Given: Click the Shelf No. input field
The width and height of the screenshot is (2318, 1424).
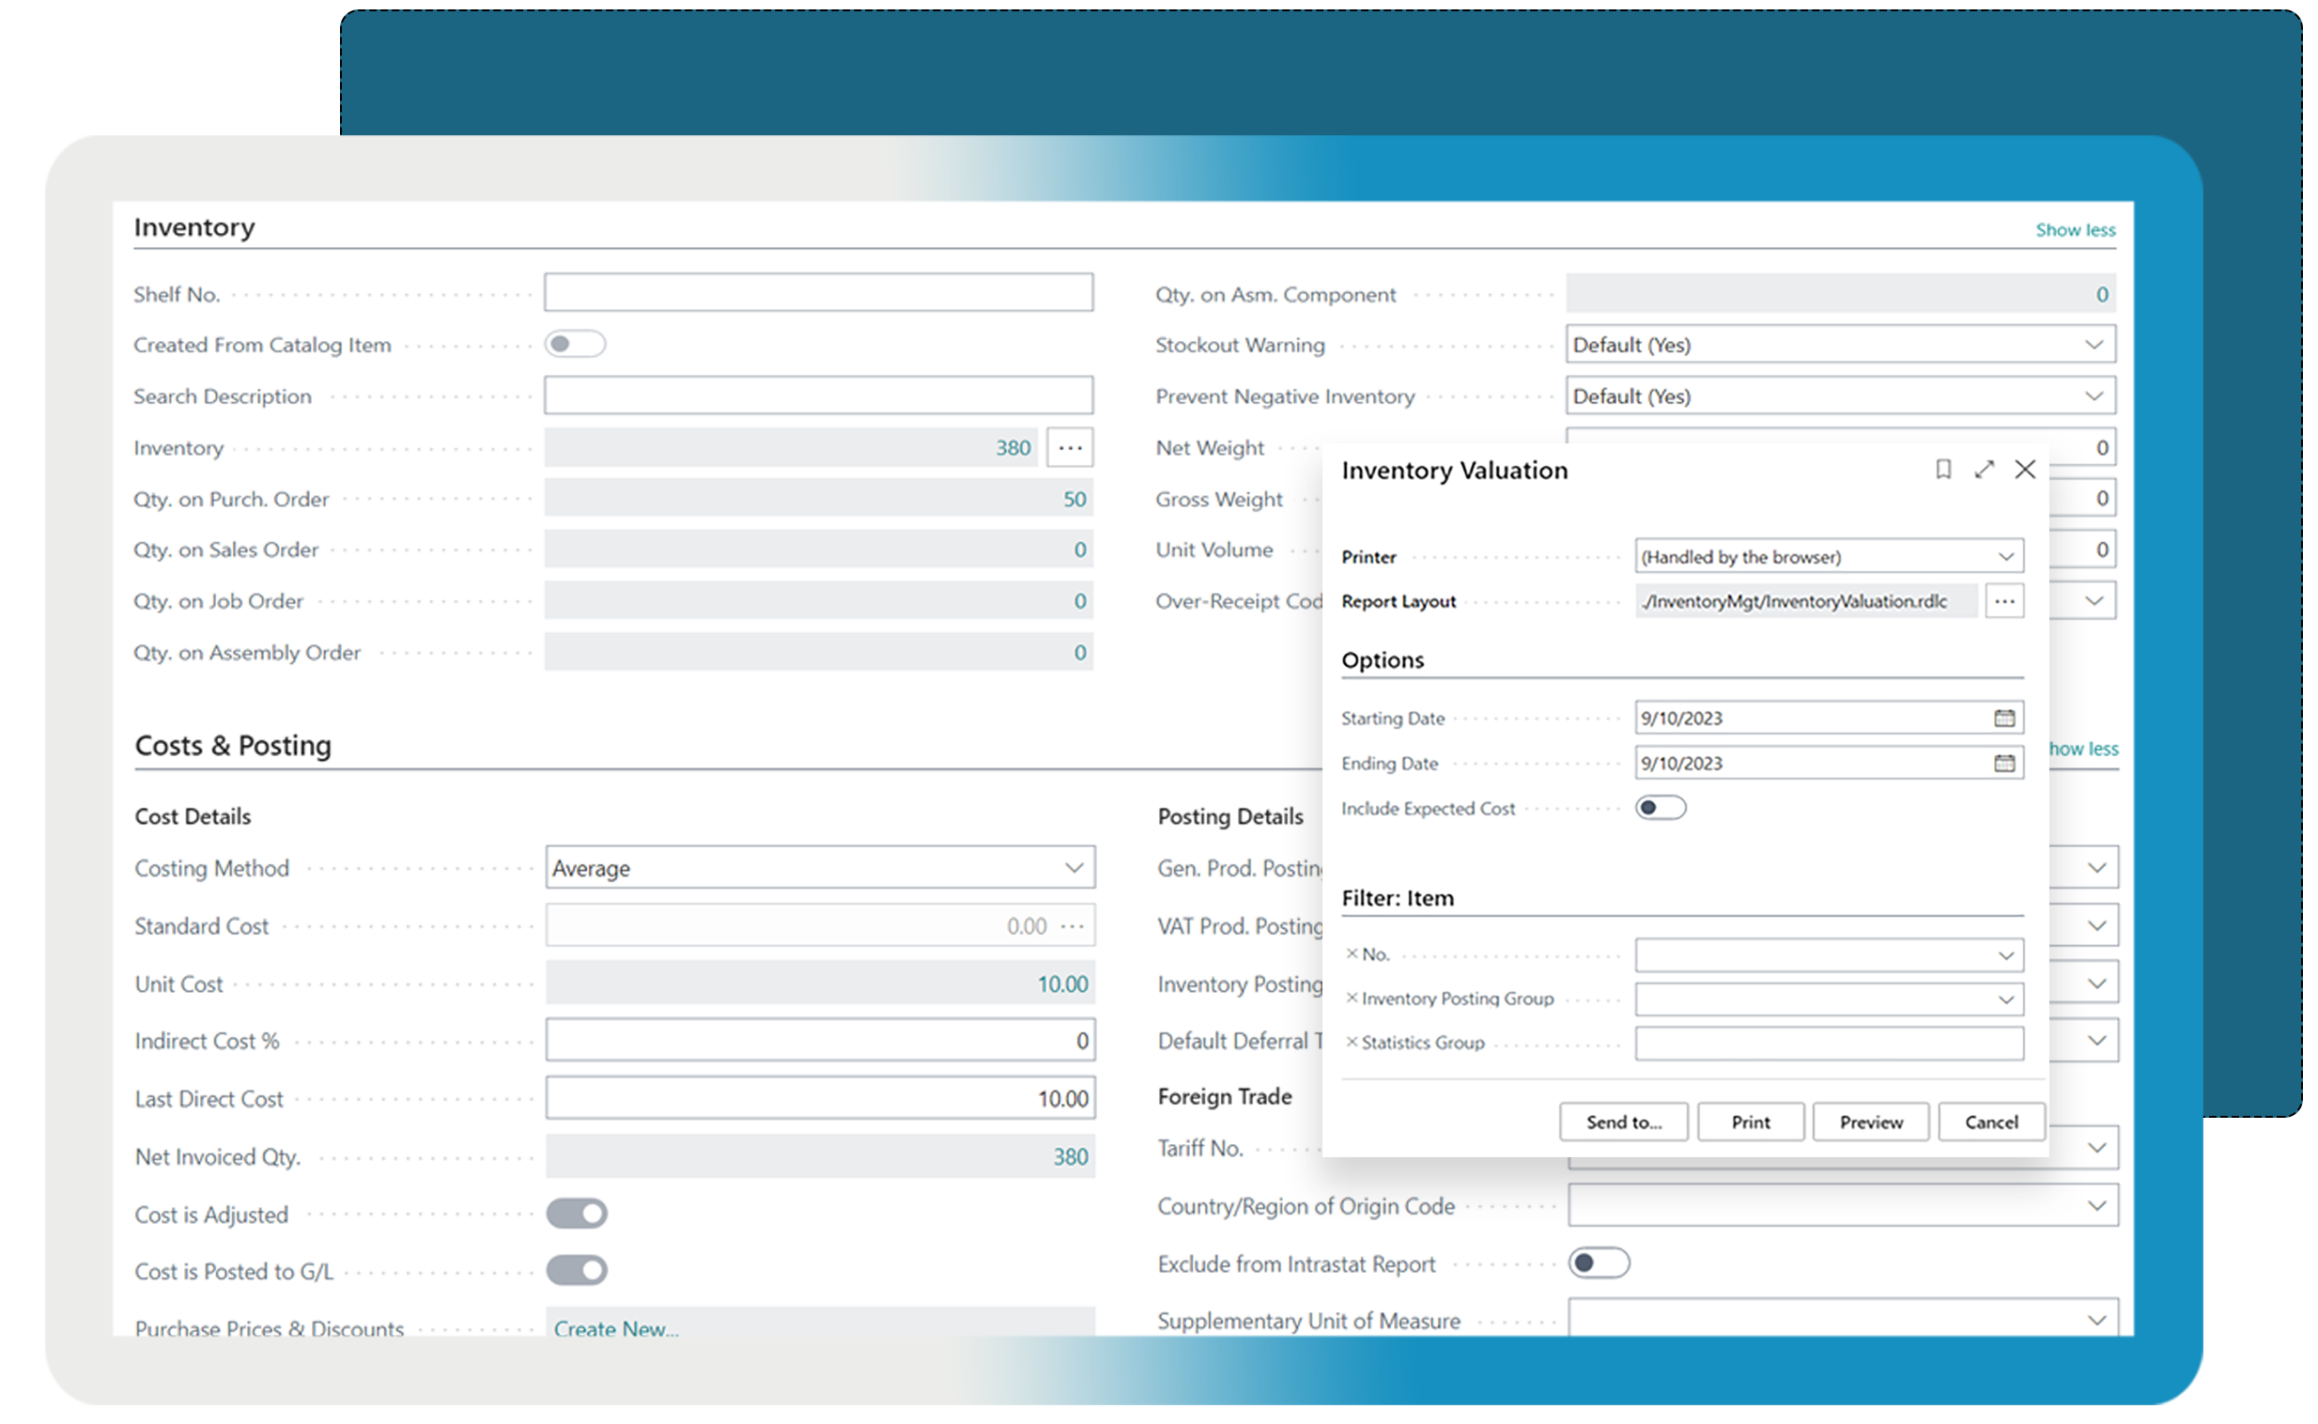Looking at the screenshot, I should (x=817, y=293).
